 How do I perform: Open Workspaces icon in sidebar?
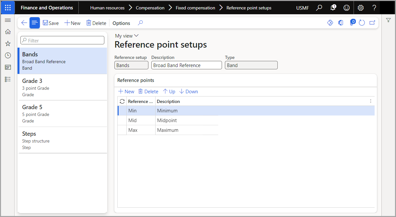8,67
